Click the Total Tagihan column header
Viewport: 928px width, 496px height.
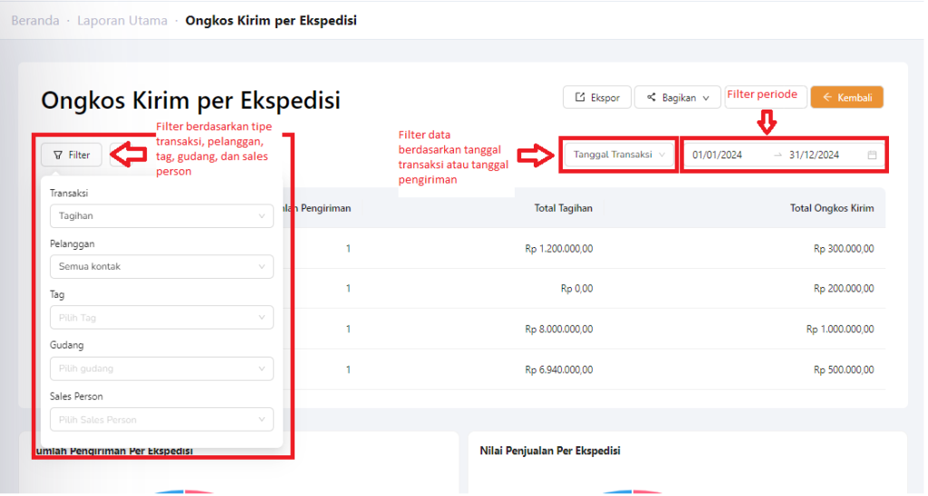click(x=565, y=209)
